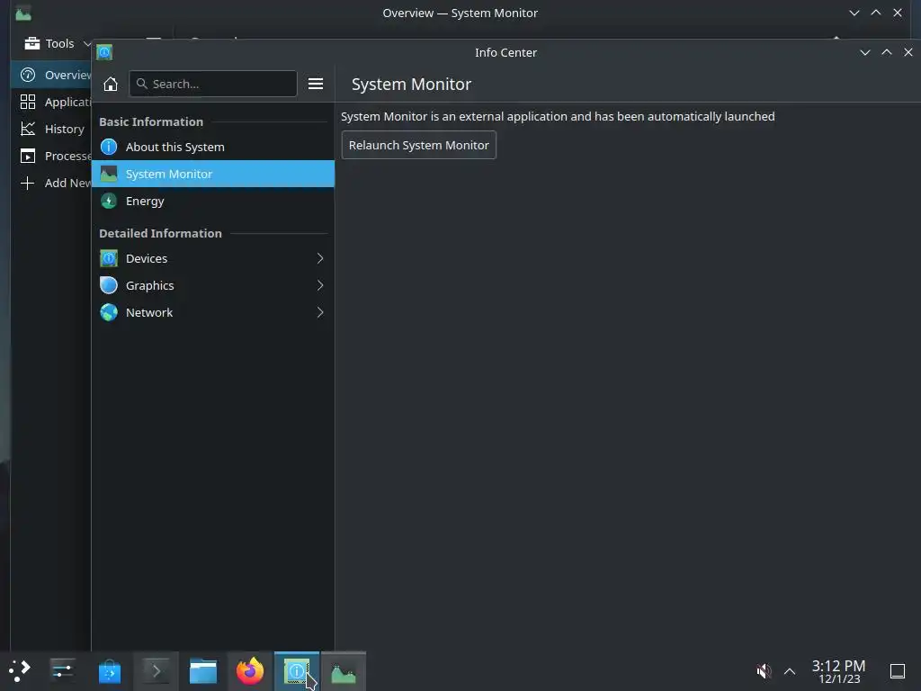Image resolution: width=921 pixels, height=691 pixels.
Task: Click the Processes window icon in System Monitor
Action: point(28,157)
